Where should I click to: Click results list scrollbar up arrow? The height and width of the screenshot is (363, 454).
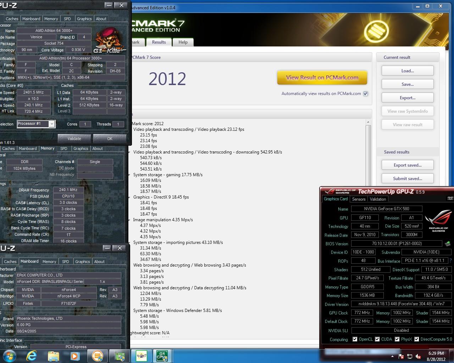(368, 122)
